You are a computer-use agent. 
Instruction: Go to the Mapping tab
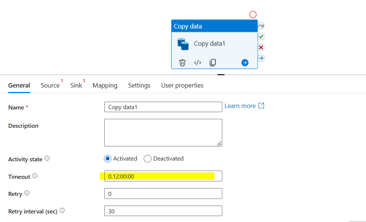[x=105, y=85]
